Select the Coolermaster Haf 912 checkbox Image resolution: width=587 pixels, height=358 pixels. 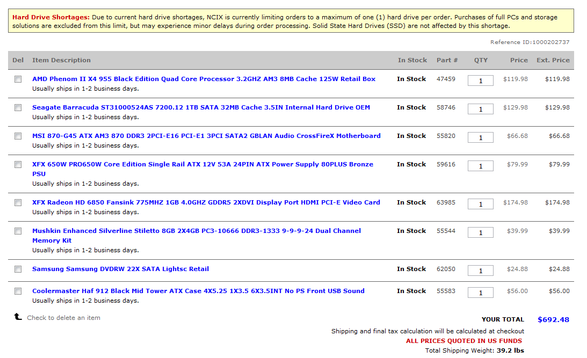click(18, 291)
